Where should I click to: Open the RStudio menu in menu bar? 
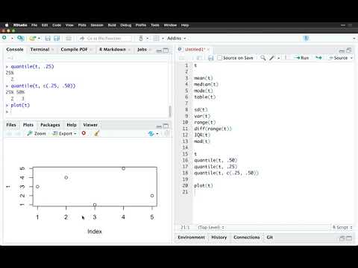20,25
